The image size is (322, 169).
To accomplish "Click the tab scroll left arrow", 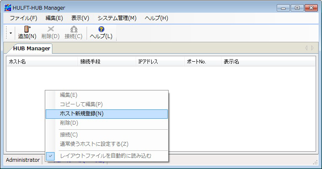I will pyautogui.click(x=306, y=48).
